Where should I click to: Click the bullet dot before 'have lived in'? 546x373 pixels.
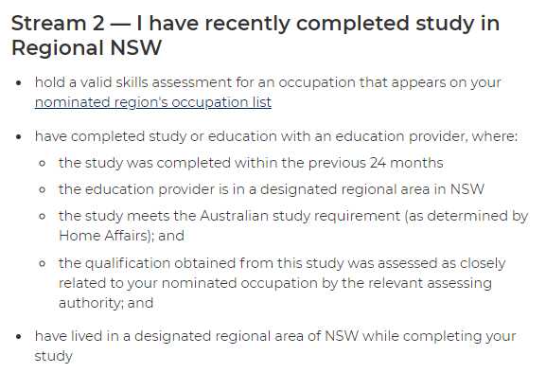coord(19,336)
